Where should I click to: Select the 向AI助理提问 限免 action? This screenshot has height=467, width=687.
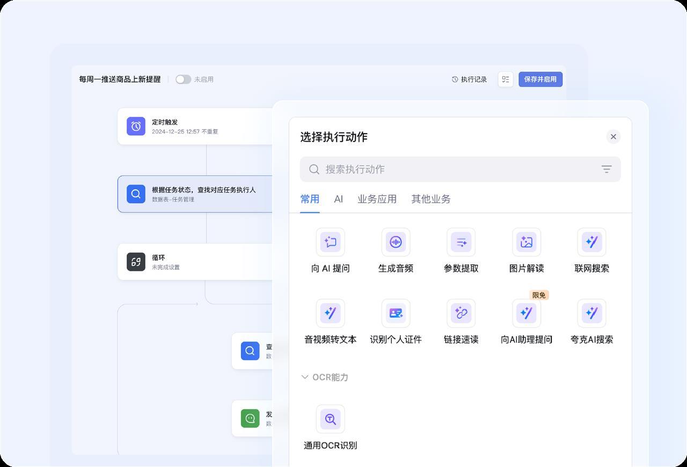pyautogui.click(x=527, y=313)
